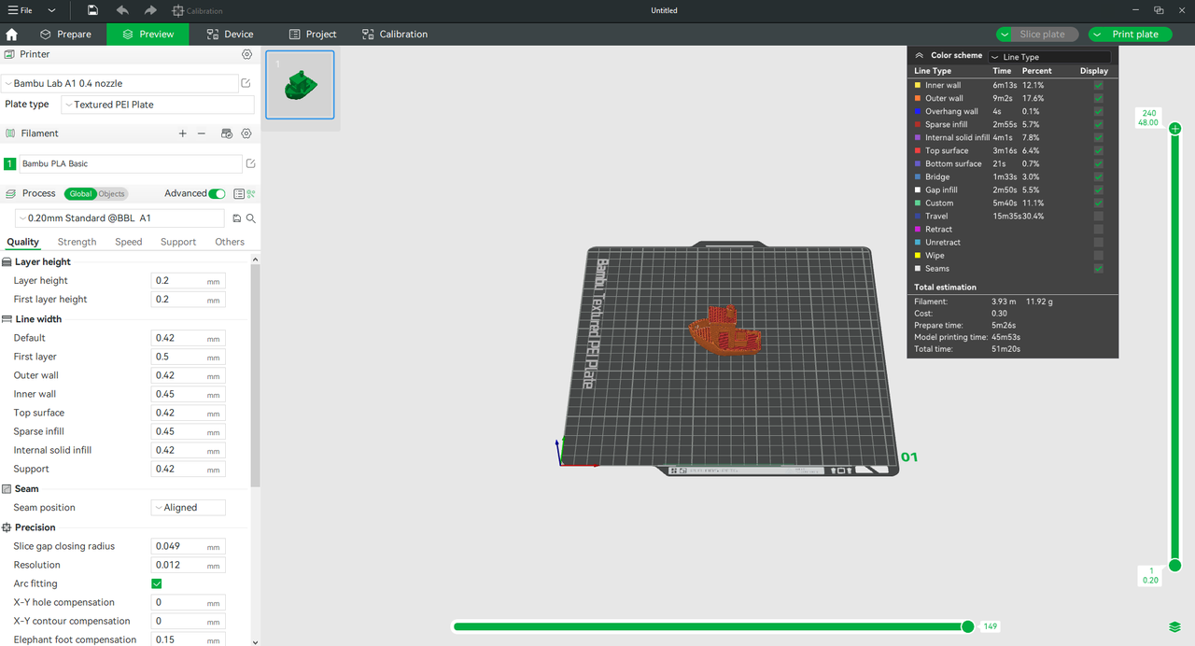
Task: Click the horizontal move slider handle
Action: [x=968, y=626]
